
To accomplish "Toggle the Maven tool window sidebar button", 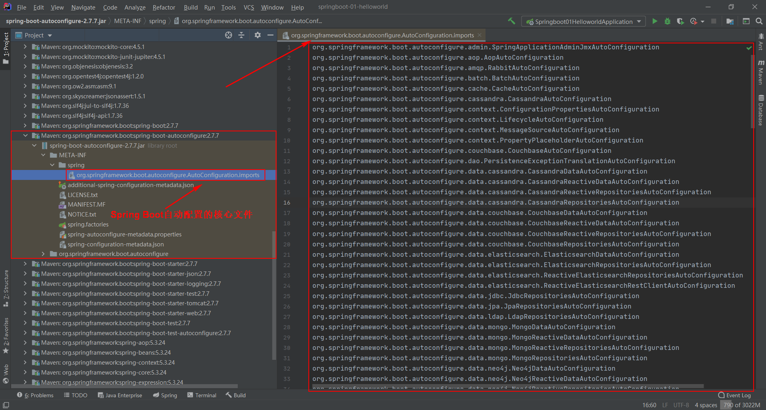I will click(761, 72).
